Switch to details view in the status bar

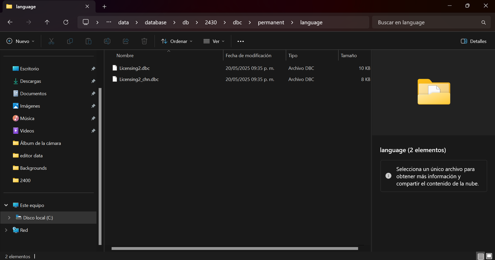click(481, 257)
